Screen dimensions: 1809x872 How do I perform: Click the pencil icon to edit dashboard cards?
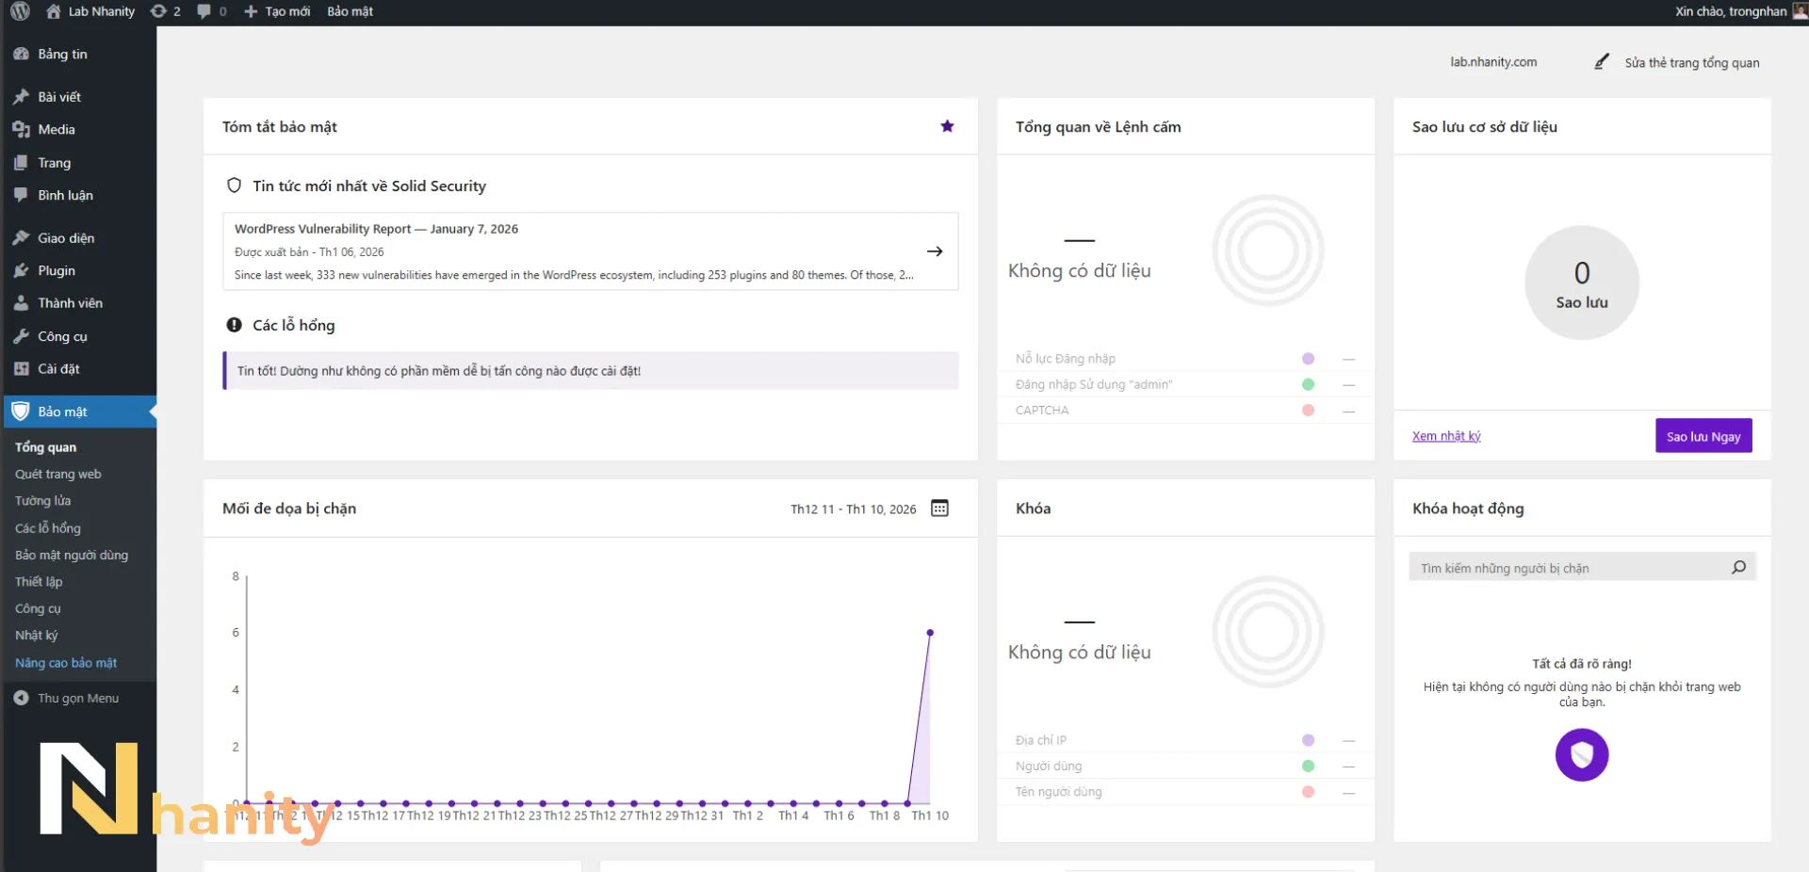pos(1601,62)
